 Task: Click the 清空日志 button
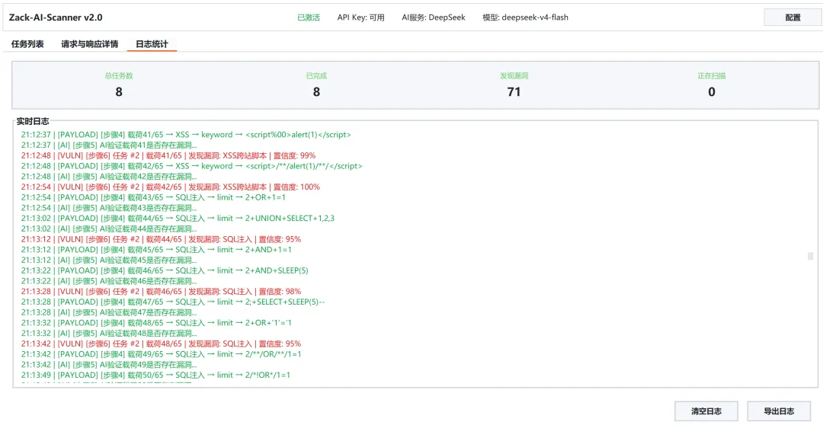(706, 411)
